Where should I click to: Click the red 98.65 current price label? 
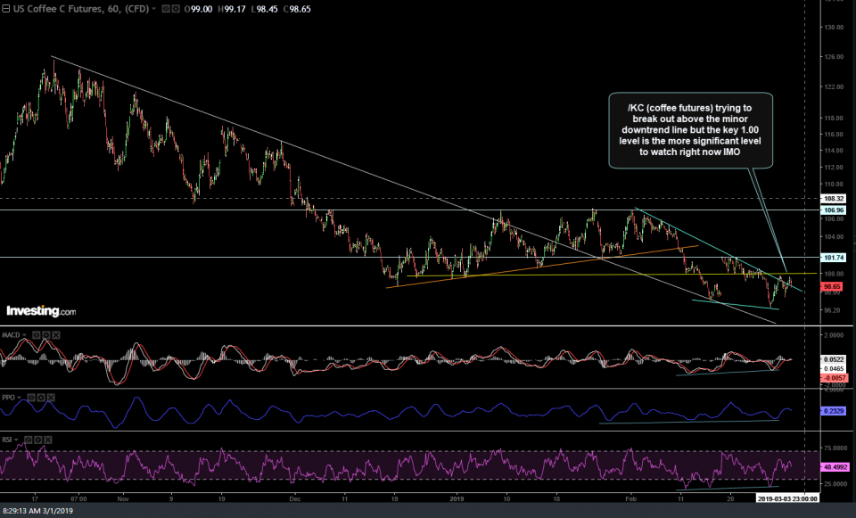[833, 286]
